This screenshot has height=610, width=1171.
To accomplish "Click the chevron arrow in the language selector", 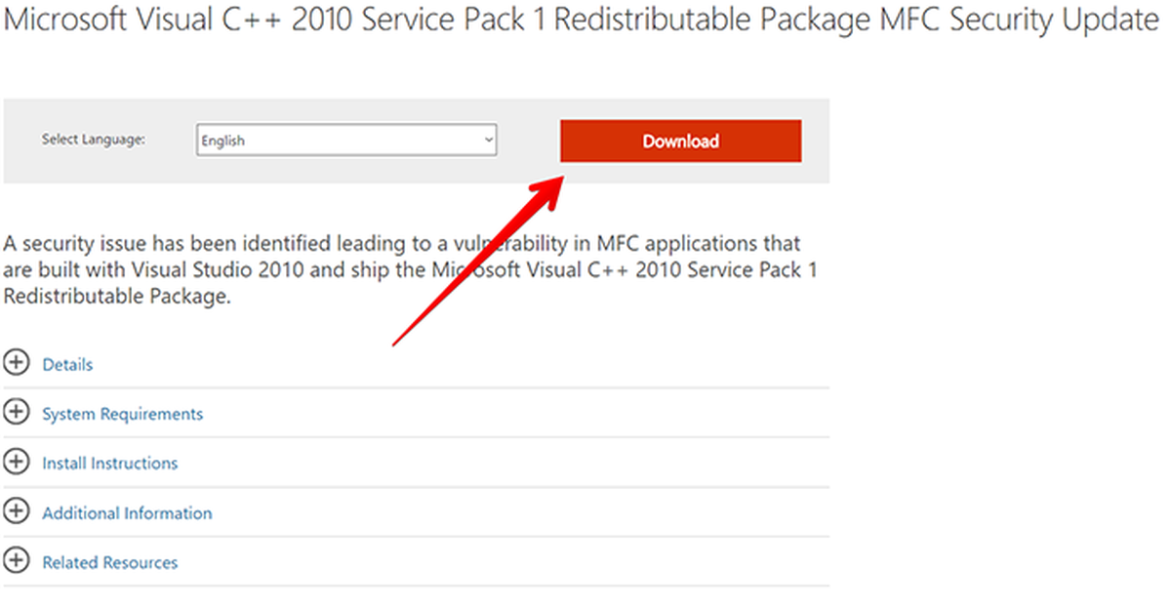I will tap(489, 141).
